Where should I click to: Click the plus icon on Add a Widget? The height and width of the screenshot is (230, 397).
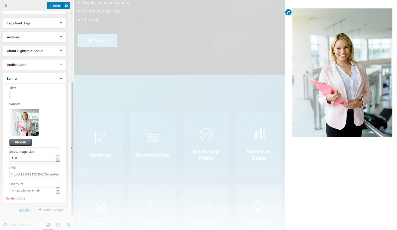click(40, 210)
